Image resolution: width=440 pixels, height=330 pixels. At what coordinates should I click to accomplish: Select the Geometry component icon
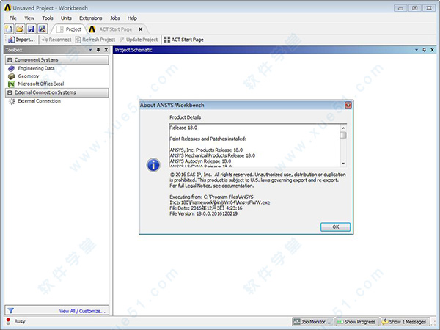coord(11,76)
